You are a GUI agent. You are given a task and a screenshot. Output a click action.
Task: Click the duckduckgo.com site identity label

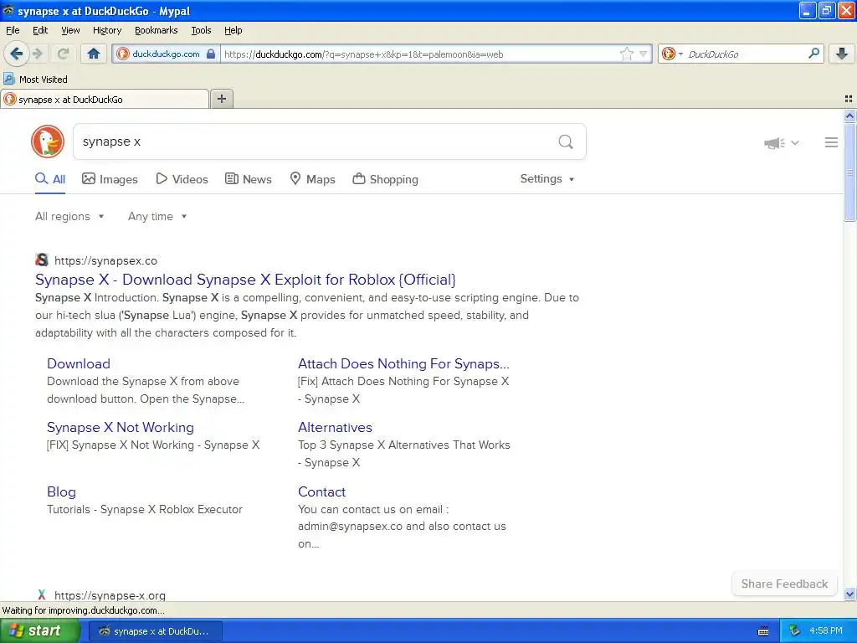click(x=167, y=54)
